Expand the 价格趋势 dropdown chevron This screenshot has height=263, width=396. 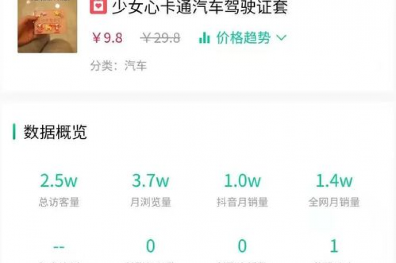click(282, 38)
